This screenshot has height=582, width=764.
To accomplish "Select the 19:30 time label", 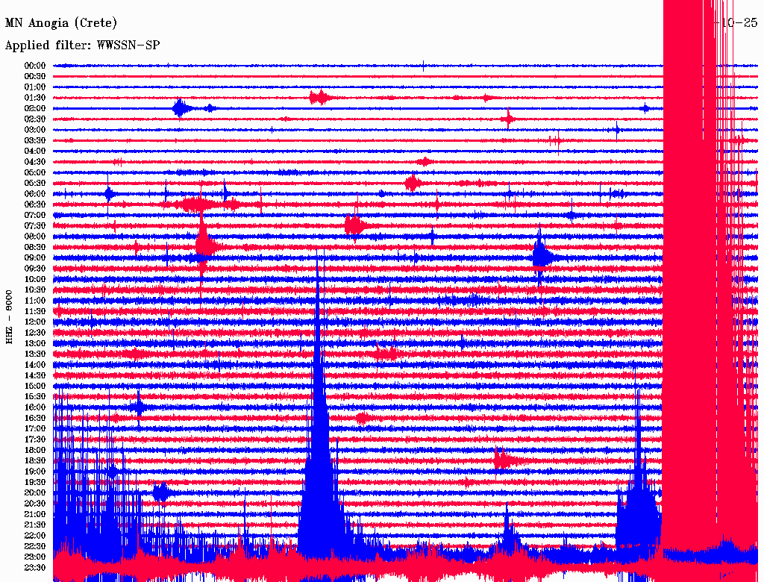I will click(x=35, y=482).
